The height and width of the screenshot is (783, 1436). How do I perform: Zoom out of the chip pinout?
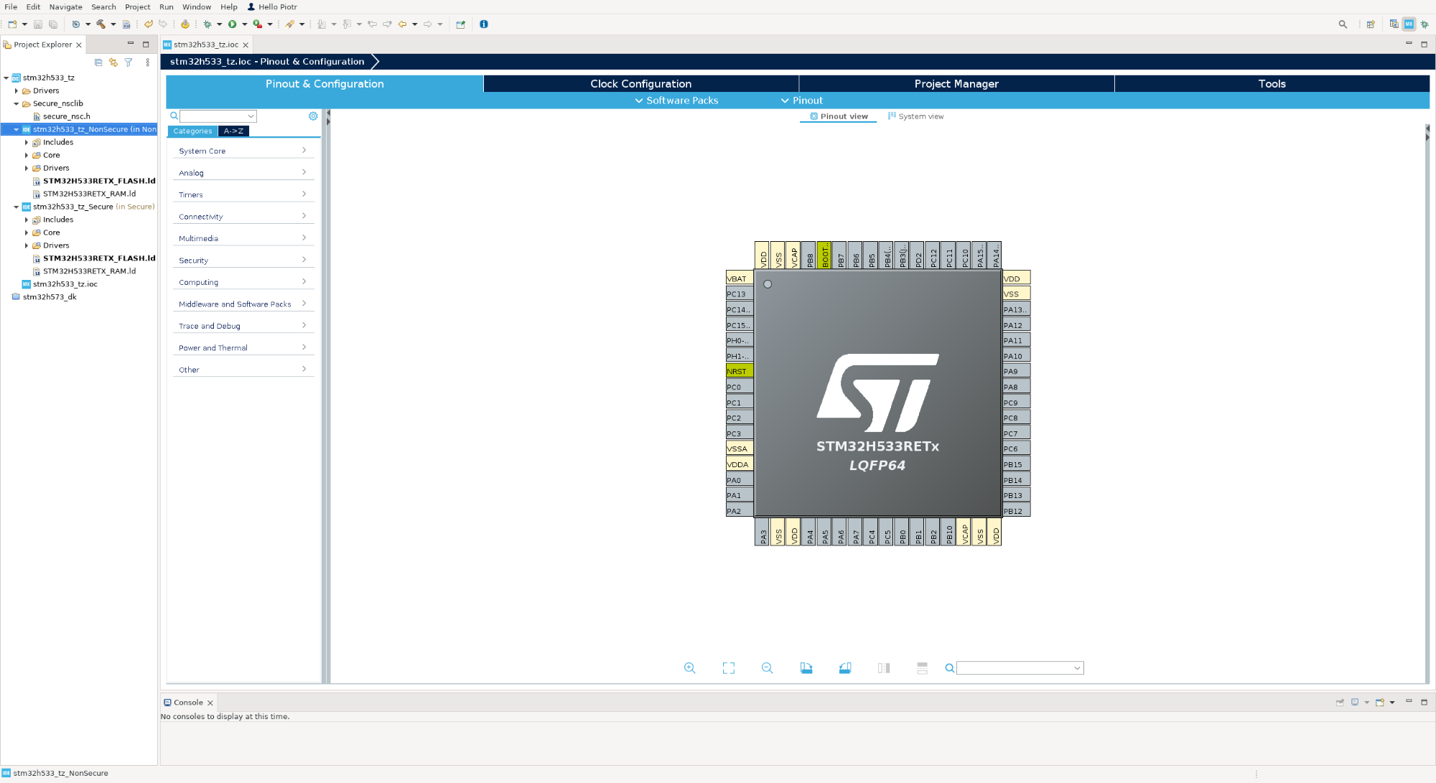[x=768, y=668]
